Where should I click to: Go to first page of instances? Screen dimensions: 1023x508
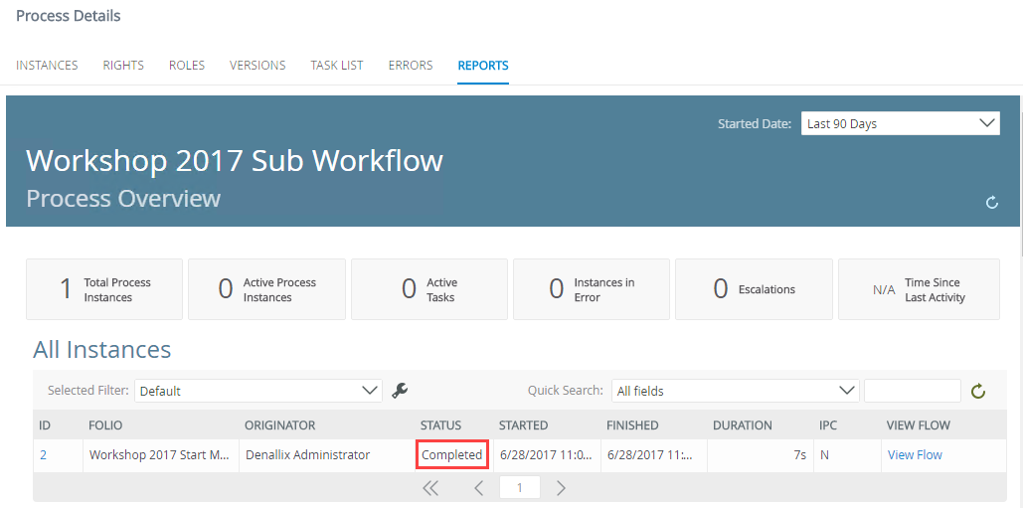429,488
